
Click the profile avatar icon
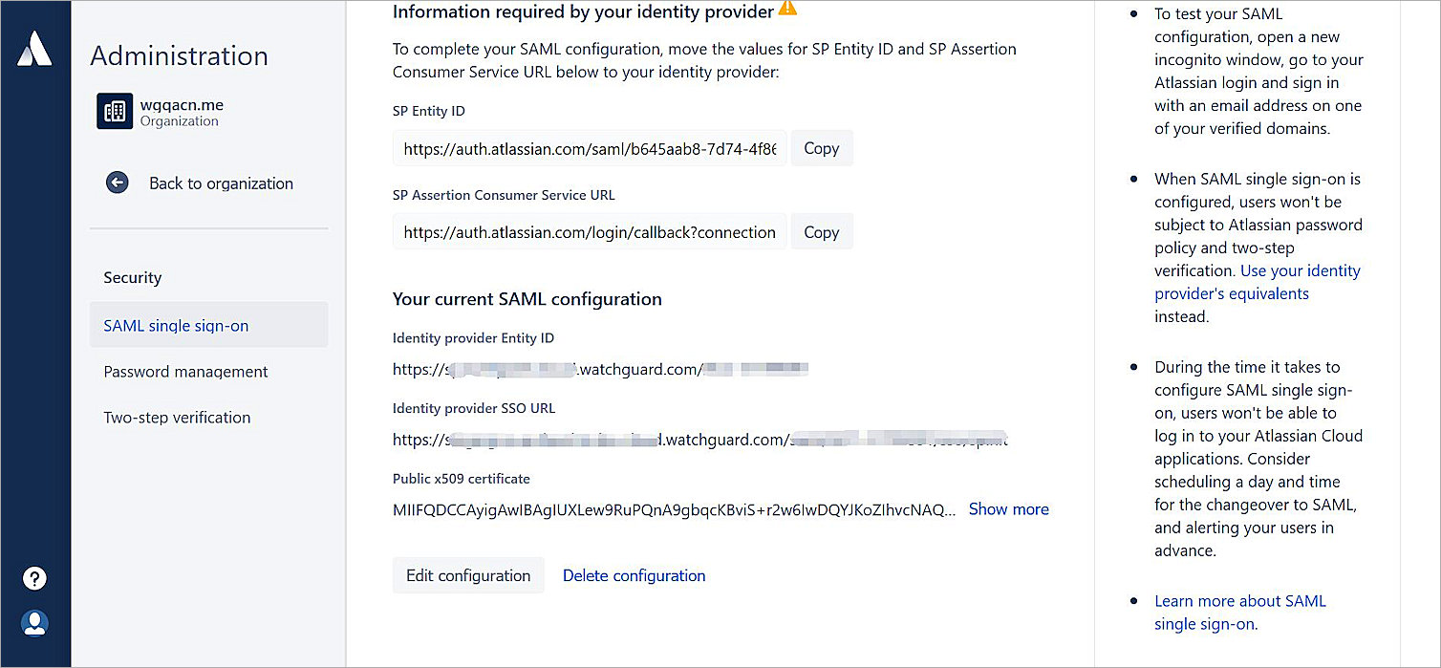click(34, 623)
